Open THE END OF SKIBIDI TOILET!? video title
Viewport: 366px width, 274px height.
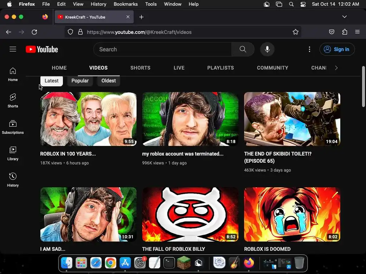coord(278,157)
